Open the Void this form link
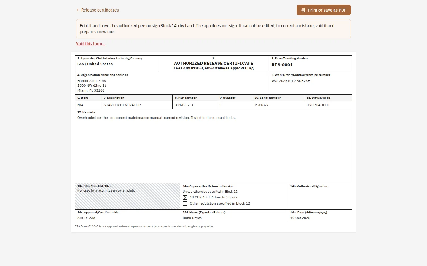 [90, 44]
